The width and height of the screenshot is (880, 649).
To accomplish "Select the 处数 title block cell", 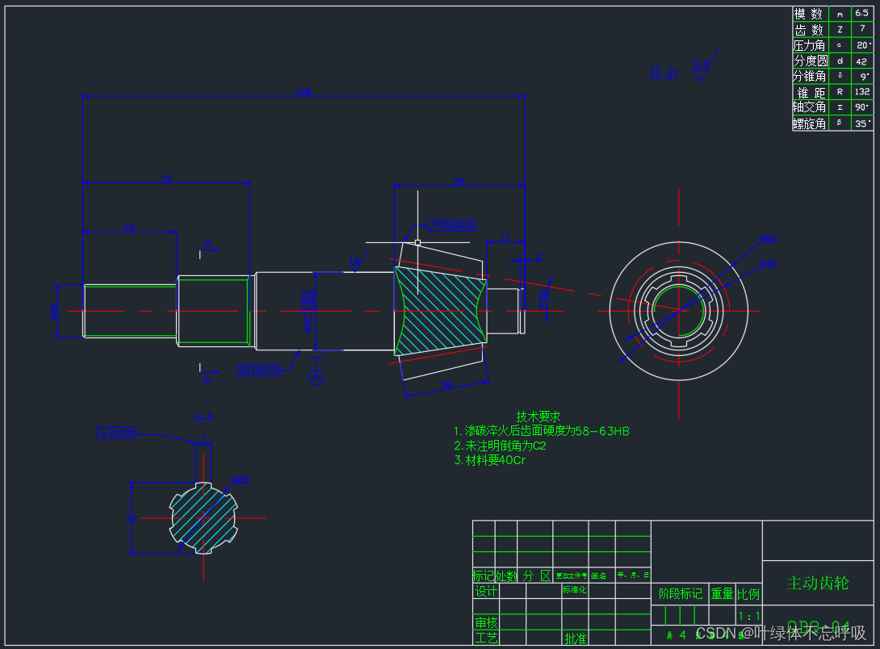I will point(505,576).
